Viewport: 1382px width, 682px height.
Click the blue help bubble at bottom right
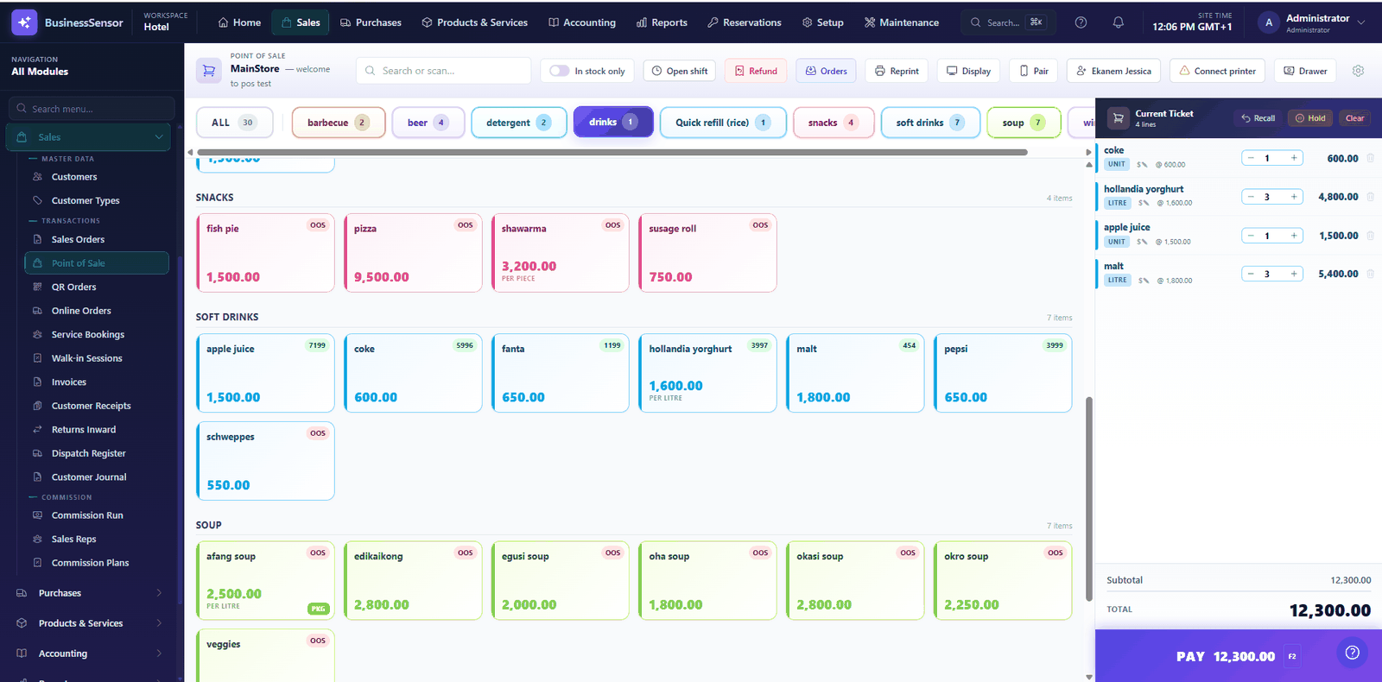(1352, 653)
